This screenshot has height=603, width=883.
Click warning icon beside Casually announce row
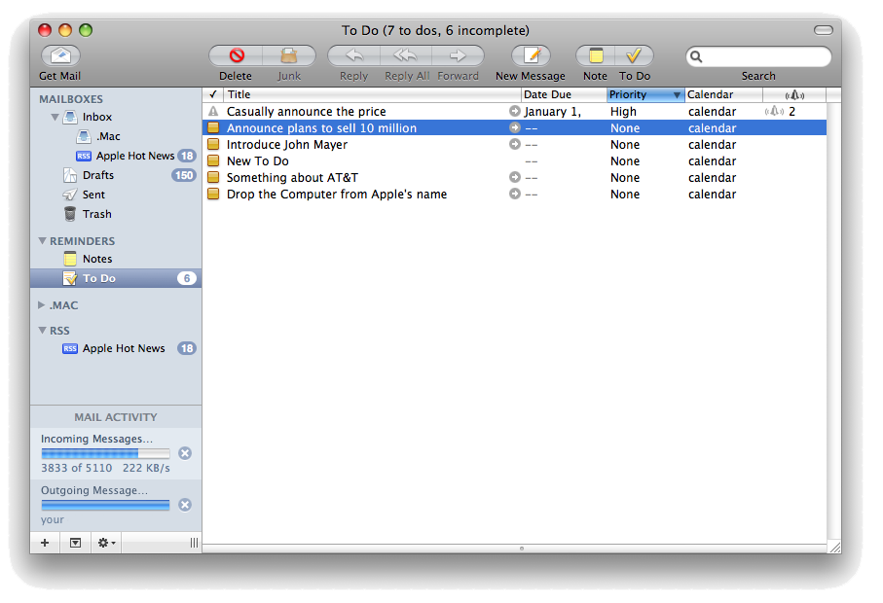point(213,112)
